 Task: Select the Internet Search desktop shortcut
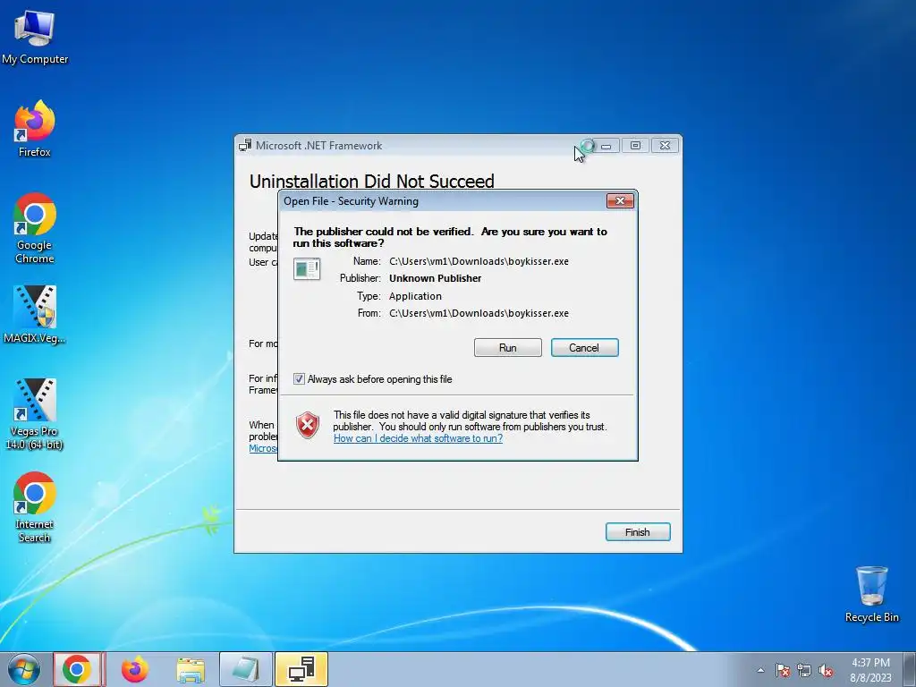click(35, 507)
